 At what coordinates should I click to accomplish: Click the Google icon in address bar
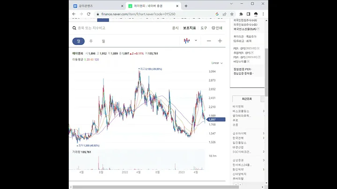[x=217, y=14]
